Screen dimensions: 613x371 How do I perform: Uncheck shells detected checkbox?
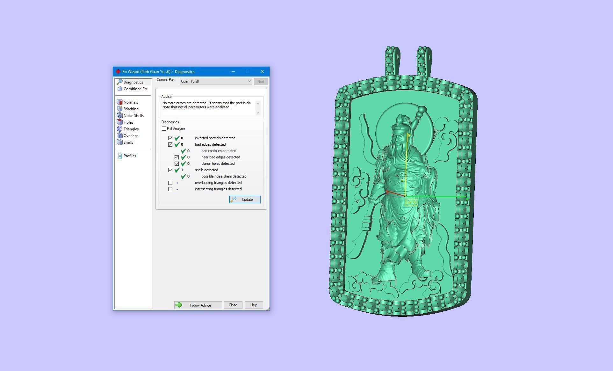pos(170,170)
